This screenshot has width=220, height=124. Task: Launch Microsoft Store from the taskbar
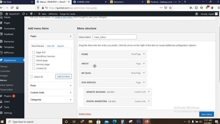[98, 122]
